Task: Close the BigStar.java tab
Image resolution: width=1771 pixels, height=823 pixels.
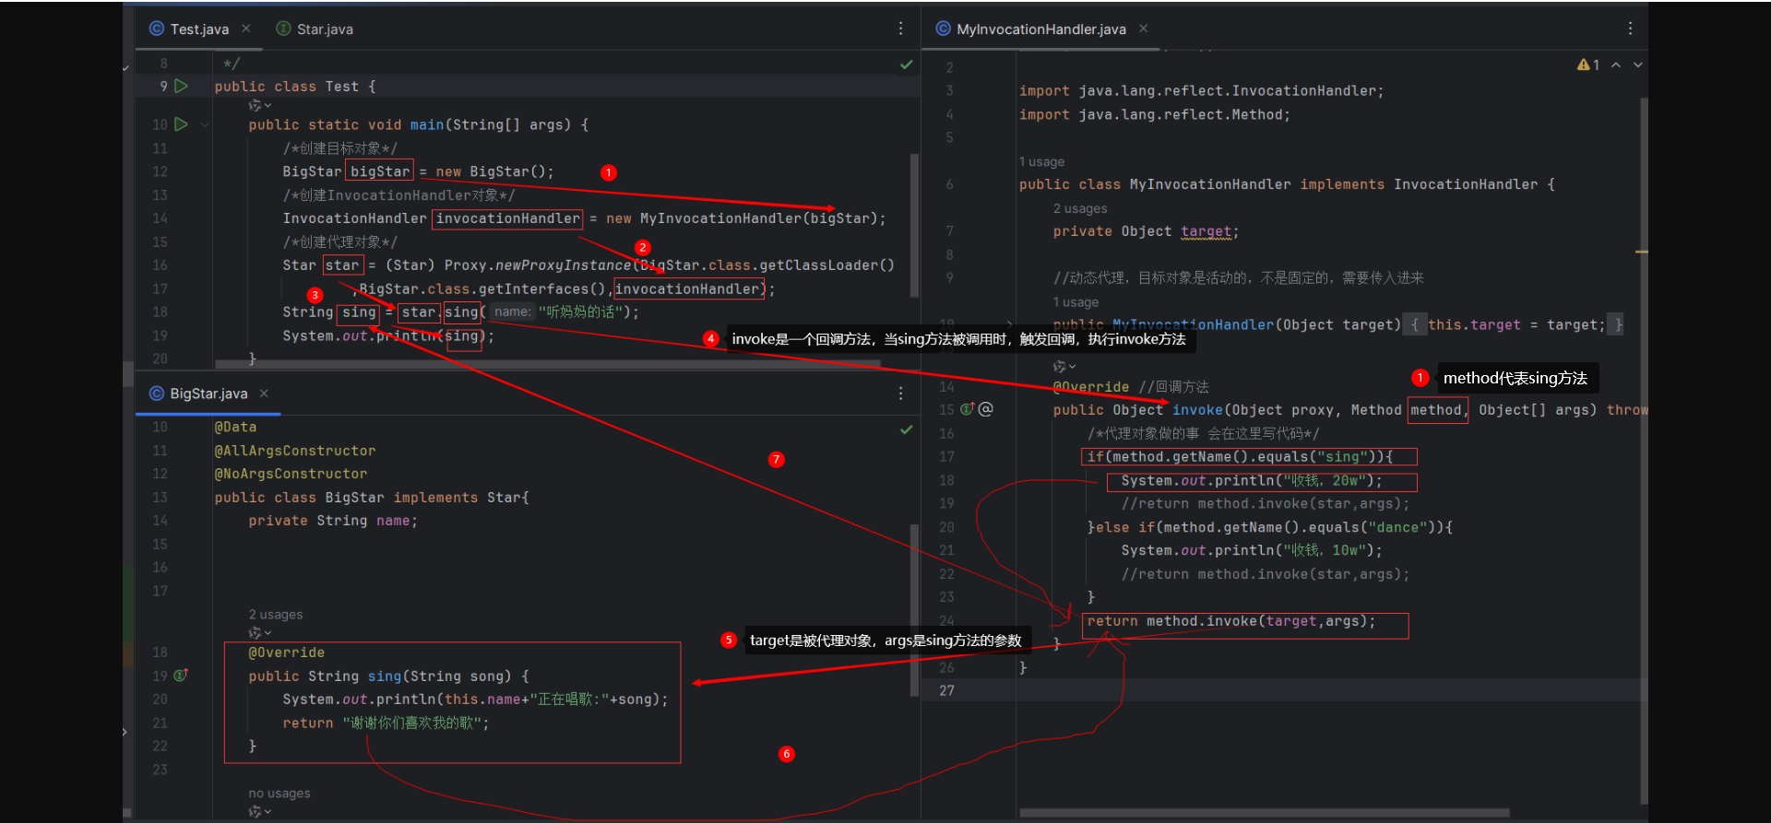Action: [264, 394]
